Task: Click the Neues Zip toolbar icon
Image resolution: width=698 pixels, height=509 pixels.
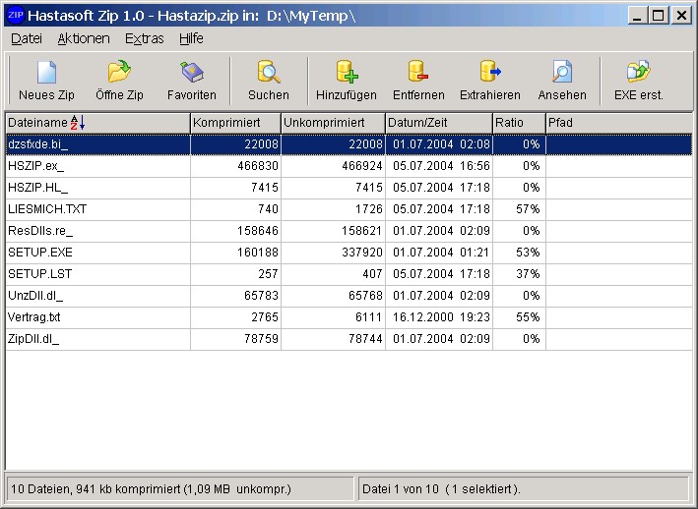Action: coord(46,73)
